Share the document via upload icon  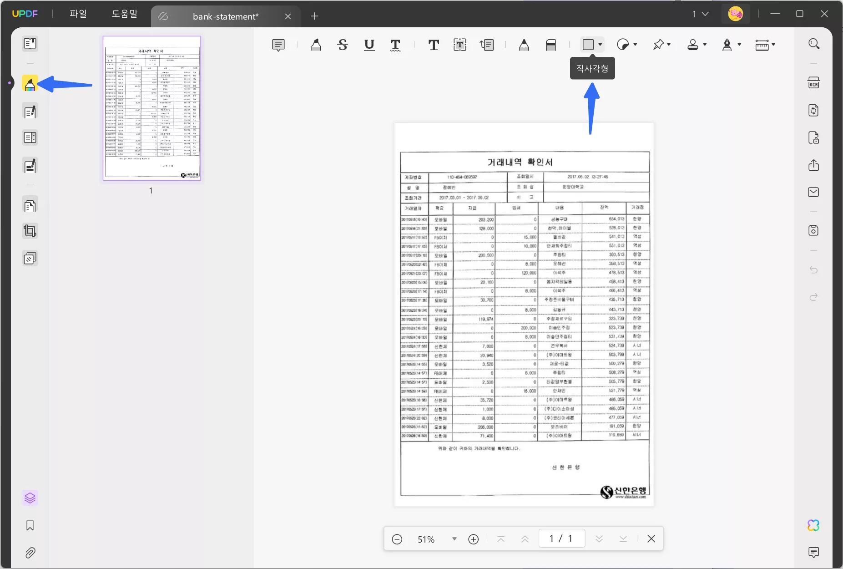pyautogui.click(x=814, y=165)
